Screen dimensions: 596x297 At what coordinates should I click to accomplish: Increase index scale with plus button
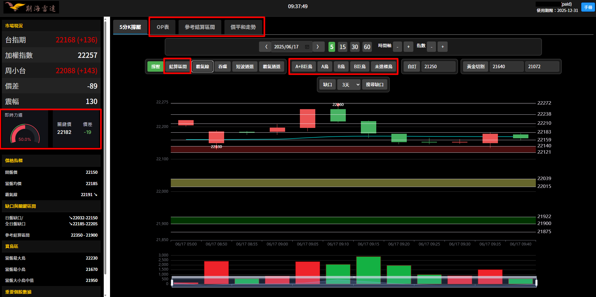[x=443, y=47]
